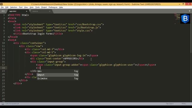Viewport: 192px width, 108px height.
Task: Click the APPDECORS heading text
Action: point(70,59)
